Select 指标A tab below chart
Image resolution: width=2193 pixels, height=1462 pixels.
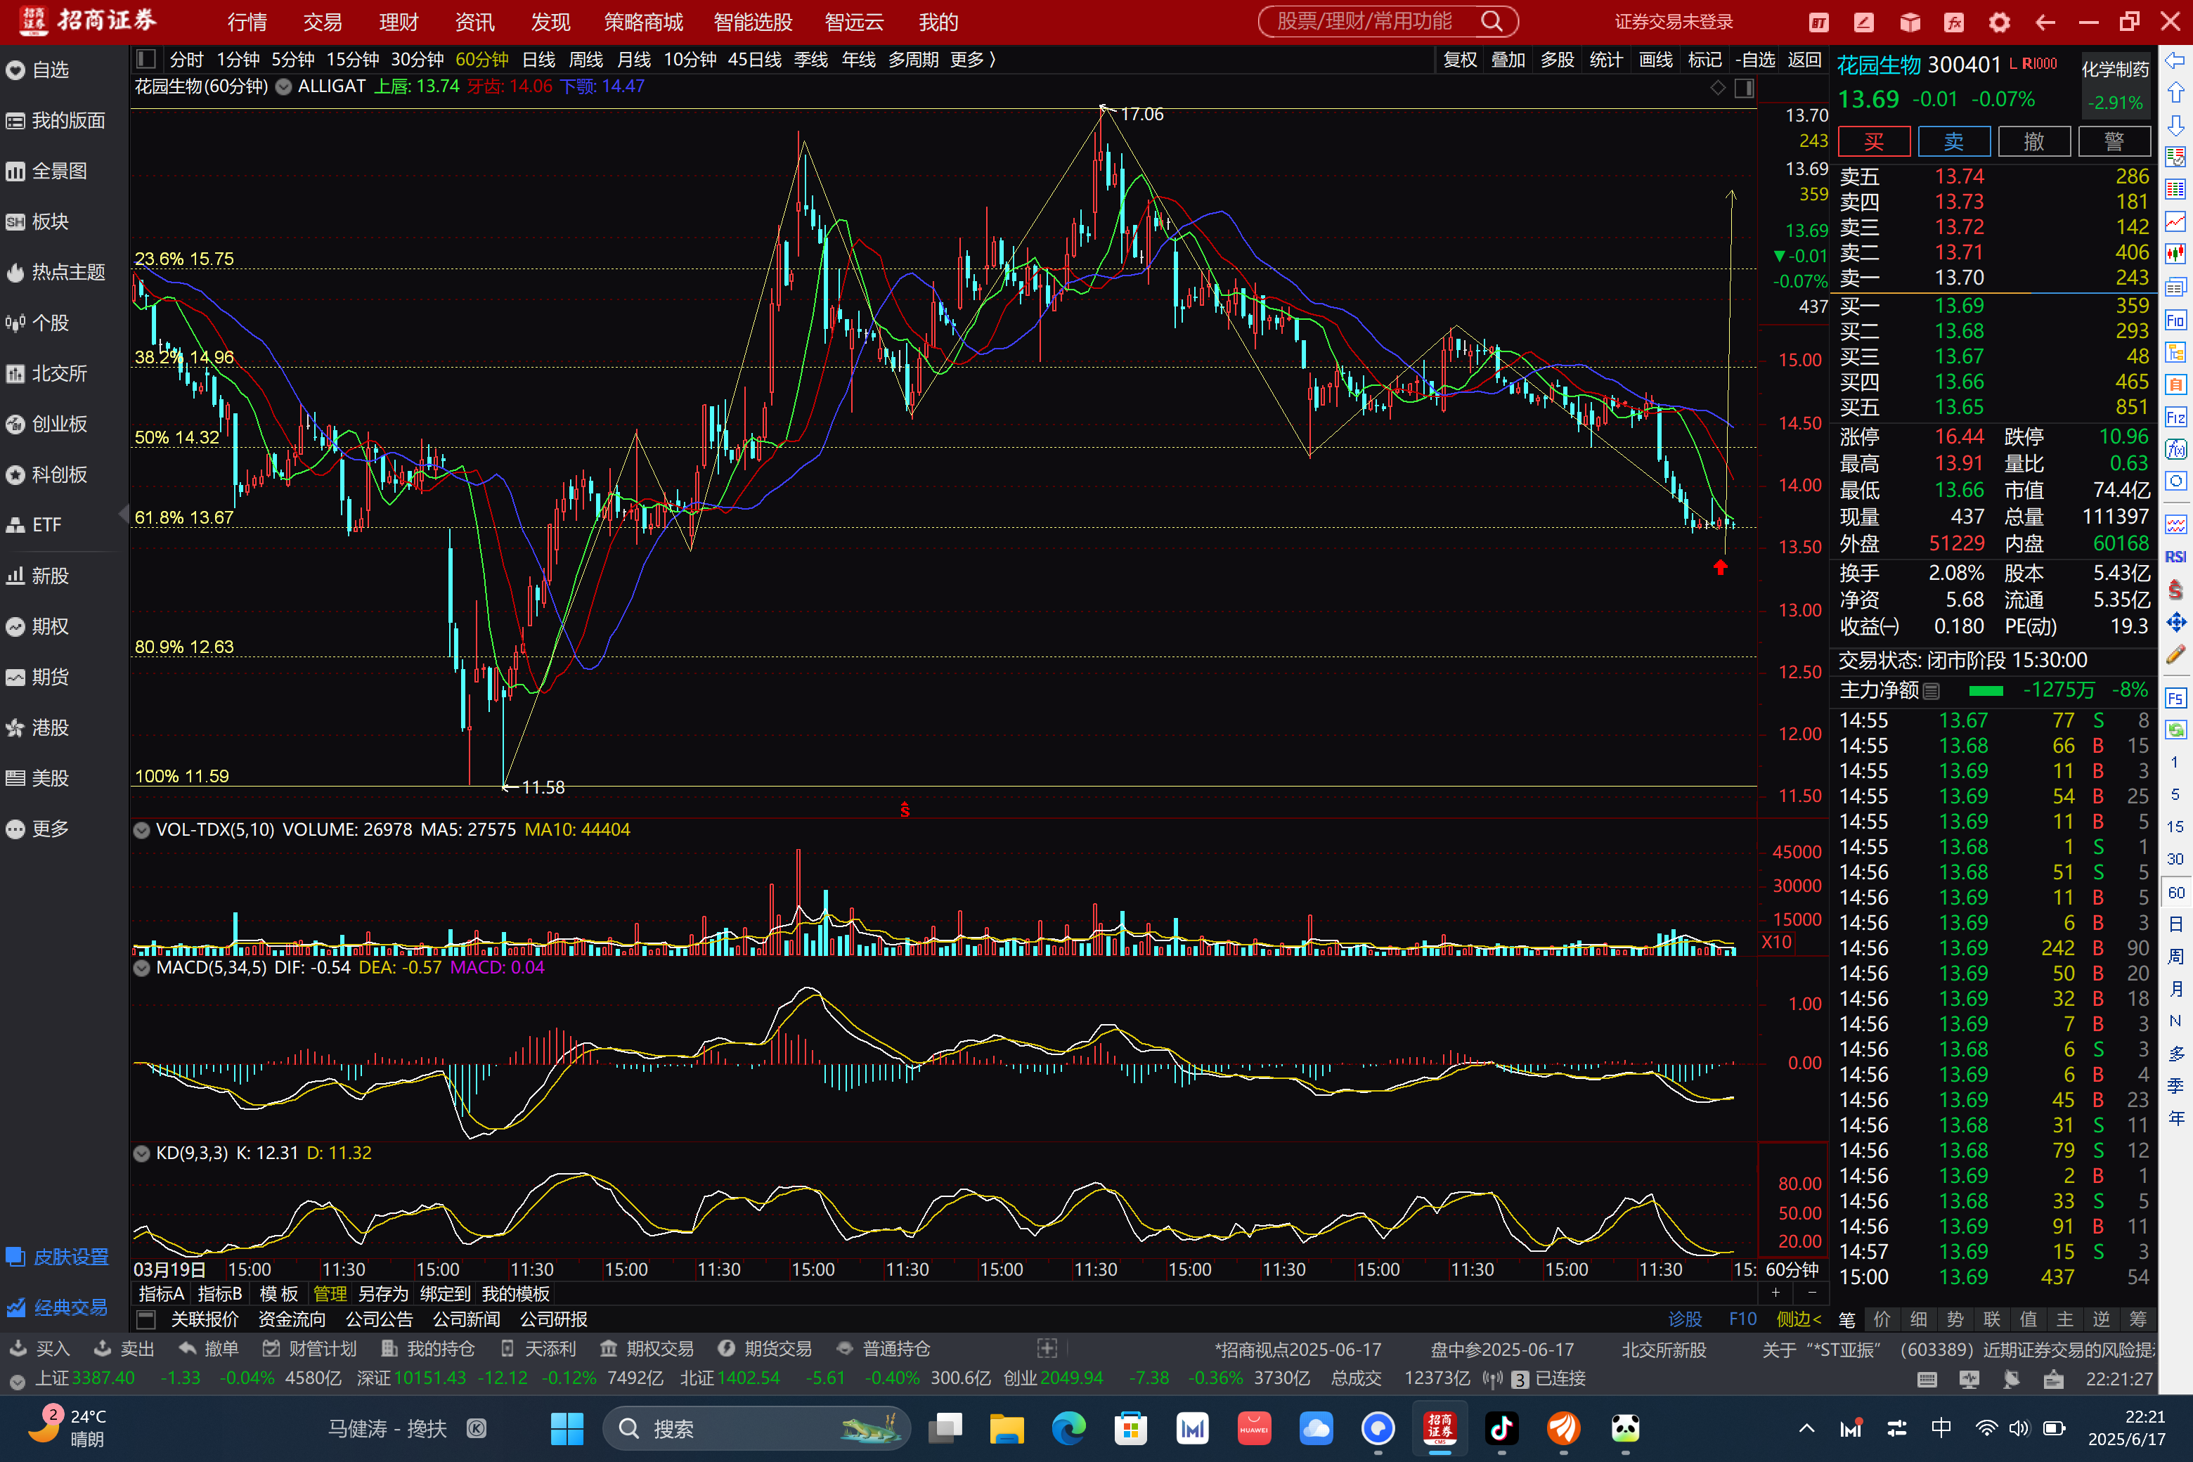tap(161, 1294)
